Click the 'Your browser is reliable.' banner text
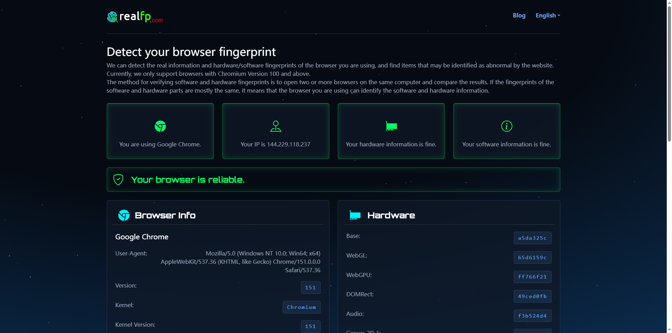Screen dimensions: 672x333 [188, 180]
